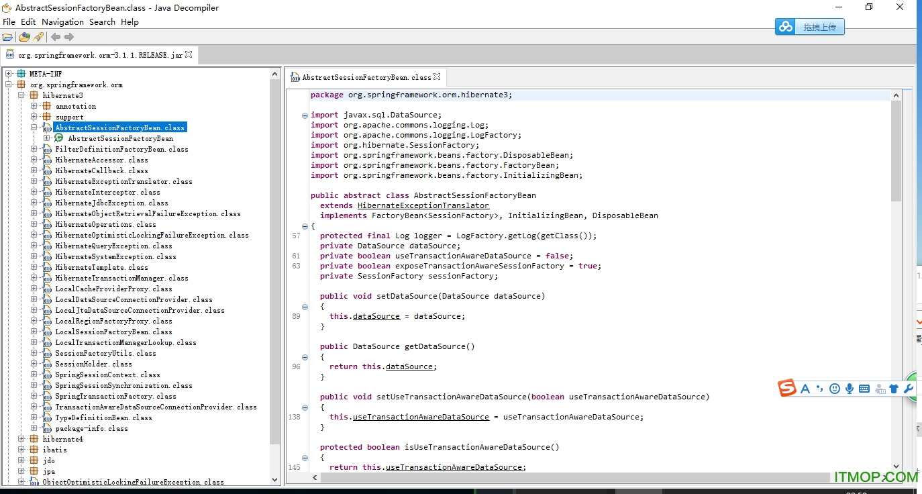Click the forward navigation arrow
This screenshot has height=494, width=922.
point(68,37)
